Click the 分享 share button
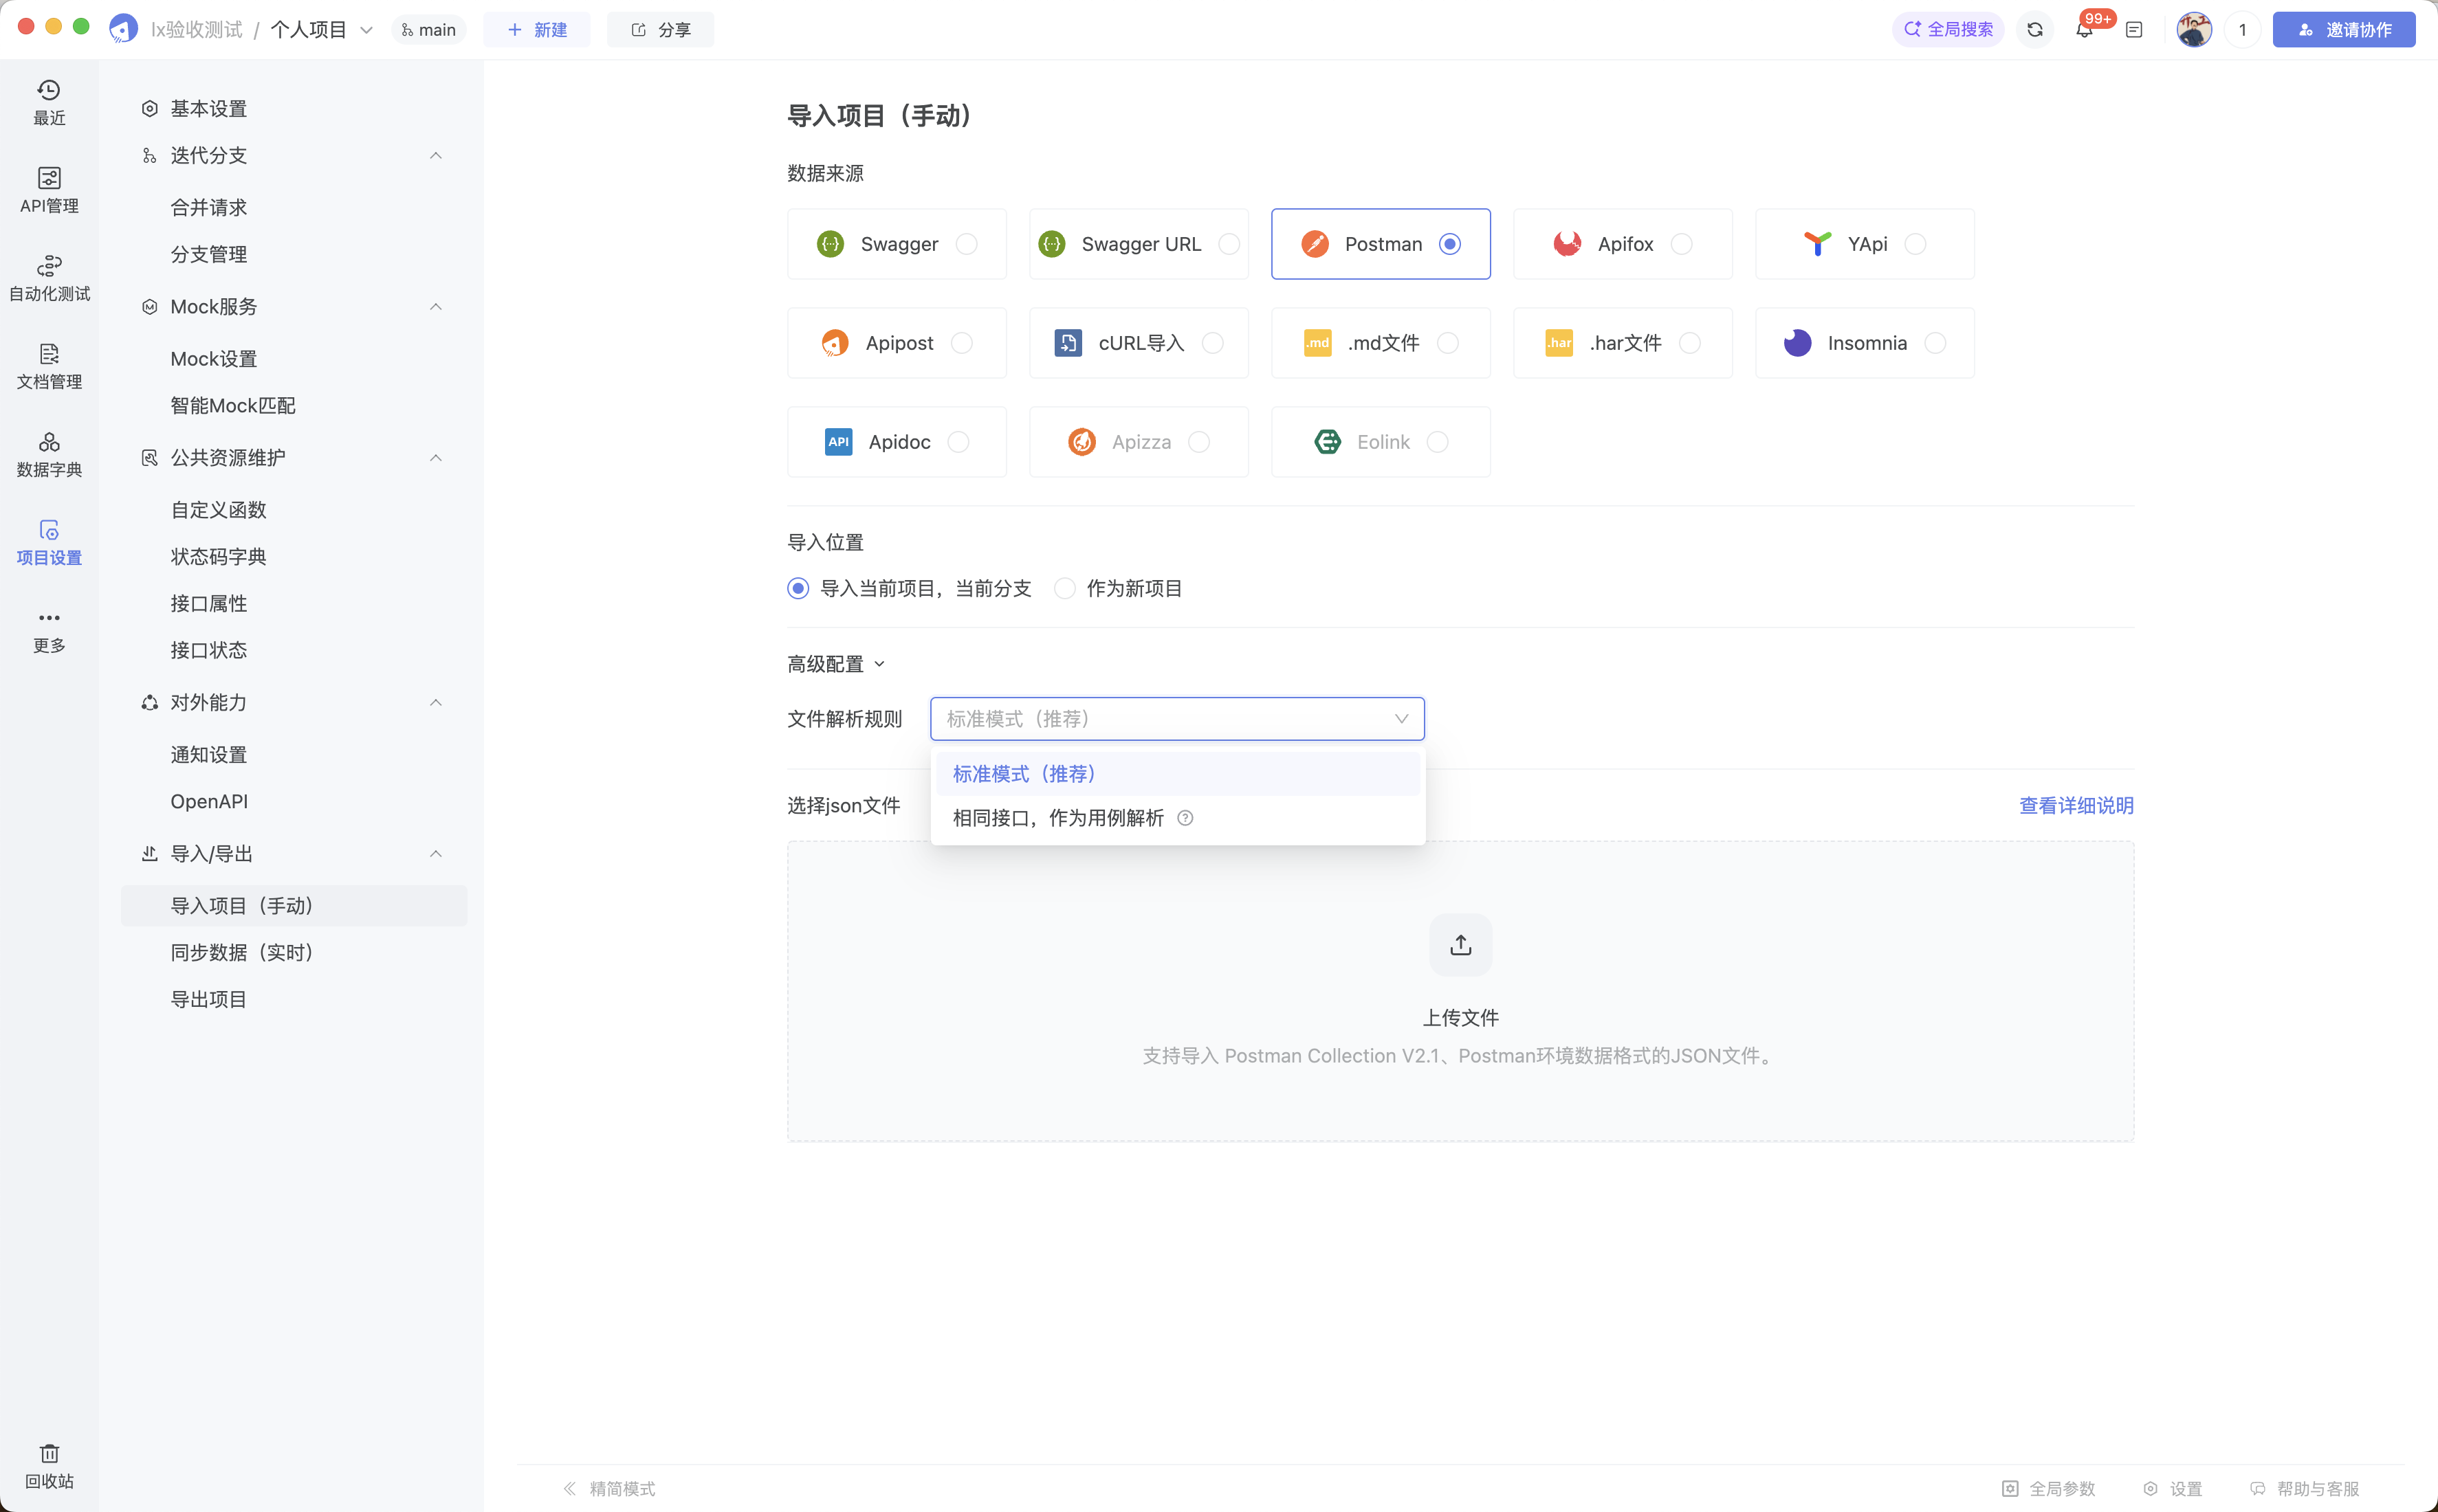Screen dimensions: 2438x1512 pos(660,30)
